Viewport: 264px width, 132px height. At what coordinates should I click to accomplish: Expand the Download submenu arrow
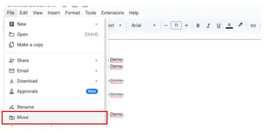pyautogui.click(x=96, y=81)
